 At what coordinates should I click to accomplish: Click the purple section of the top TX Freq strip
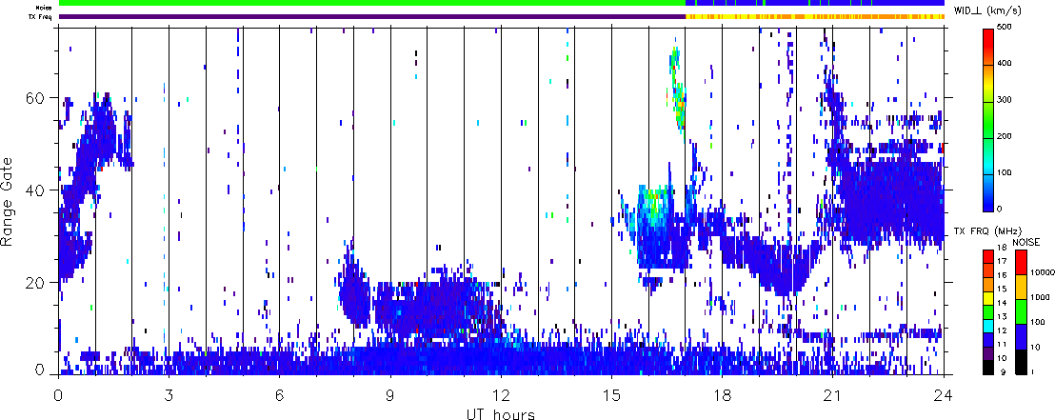coord(372,15)
